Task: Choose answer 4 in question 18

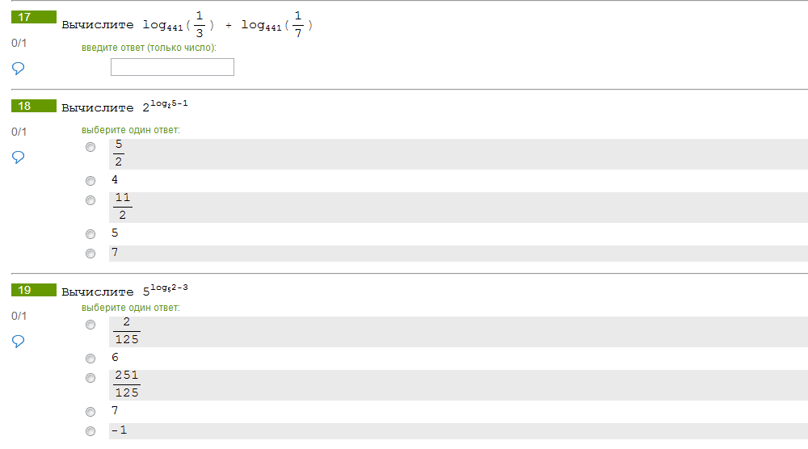Action: 90,181
